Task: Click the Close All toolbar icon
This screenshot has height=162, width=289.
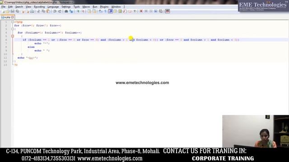Action: tap(28, 11)
